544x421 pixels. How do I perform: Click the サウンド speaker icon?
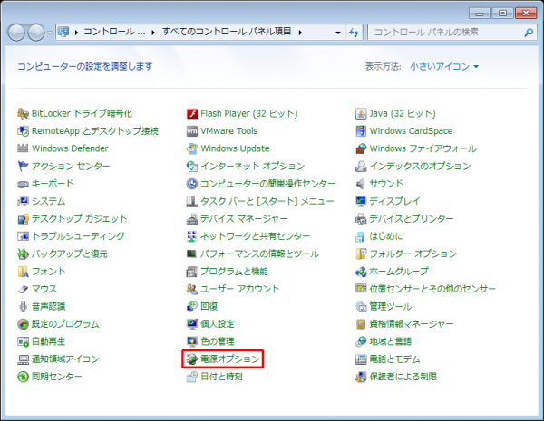pos(361,184)
